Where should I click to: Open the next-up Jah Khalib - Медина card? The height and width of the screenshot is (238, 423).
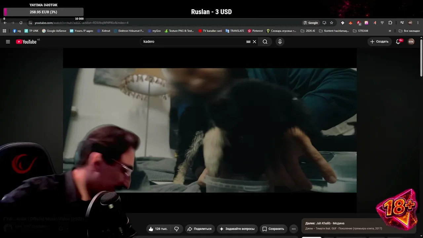(359, 226)
